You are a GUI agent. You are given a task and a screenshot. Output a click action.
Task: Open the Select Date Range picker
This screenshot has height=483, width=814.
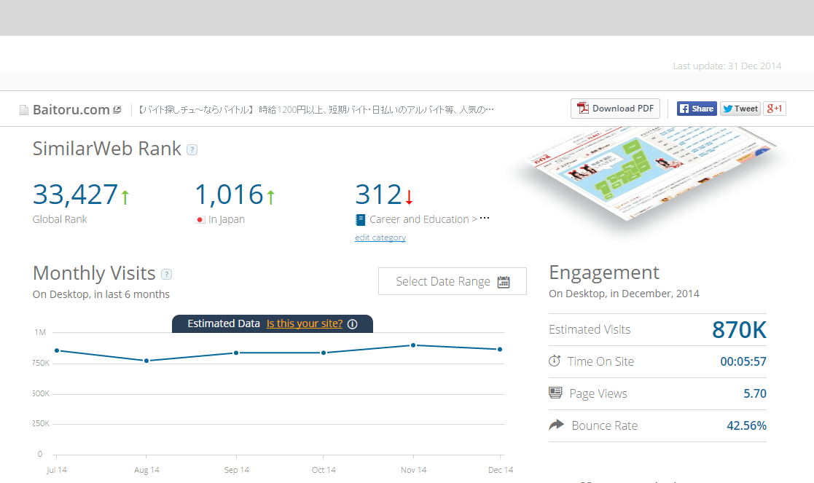point(452,281)
